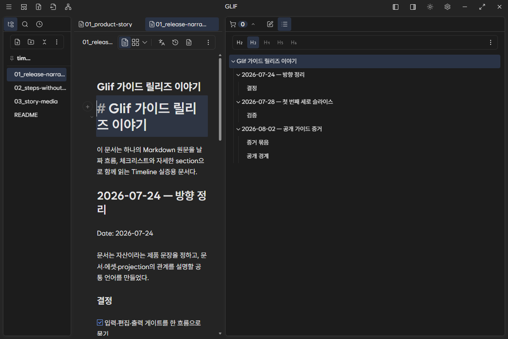Click the 결정 heading in the editor
The width and height of the screenshot is (508, 339).
point(105,301)
